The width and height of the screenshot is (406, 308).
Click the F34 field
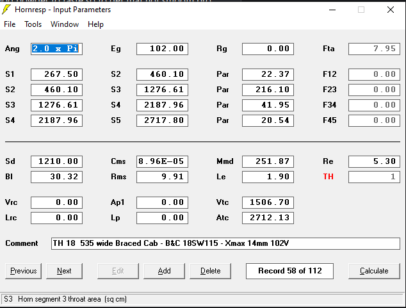(374, 105)
